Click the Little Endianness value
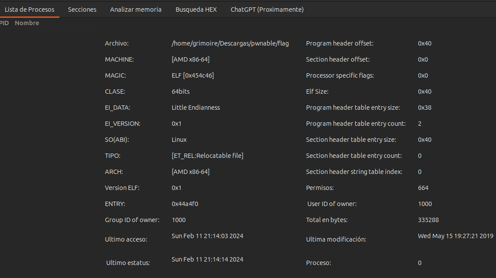 [x=196, y=108]
